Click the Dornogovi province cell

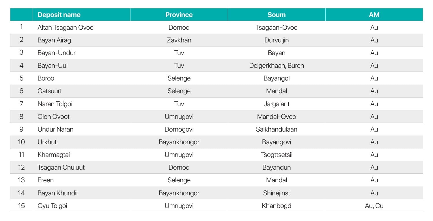click(x=179, y=129)
